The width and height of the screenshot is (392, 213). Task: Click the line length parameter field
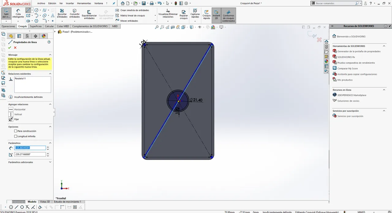coord(30,148)
